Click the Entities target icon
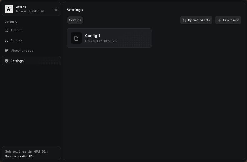The width and height of the screenshot is (247, 162). [7, 40]
